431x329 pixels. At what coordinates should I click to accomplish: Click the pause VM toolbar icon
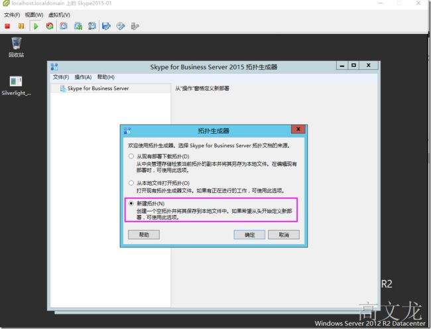[21, 26]
